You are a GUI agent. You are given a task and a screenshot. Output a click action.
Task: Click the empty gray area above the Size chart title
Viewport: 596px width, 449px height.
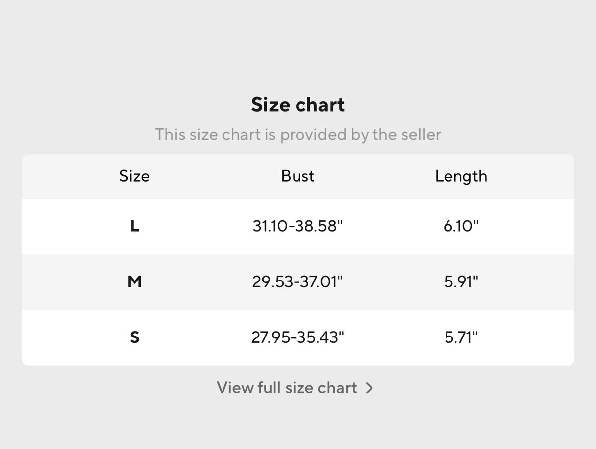point(298,45)
